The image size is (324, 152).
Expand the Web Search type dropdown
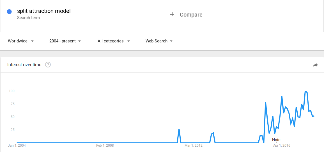[x=159, y=41]
